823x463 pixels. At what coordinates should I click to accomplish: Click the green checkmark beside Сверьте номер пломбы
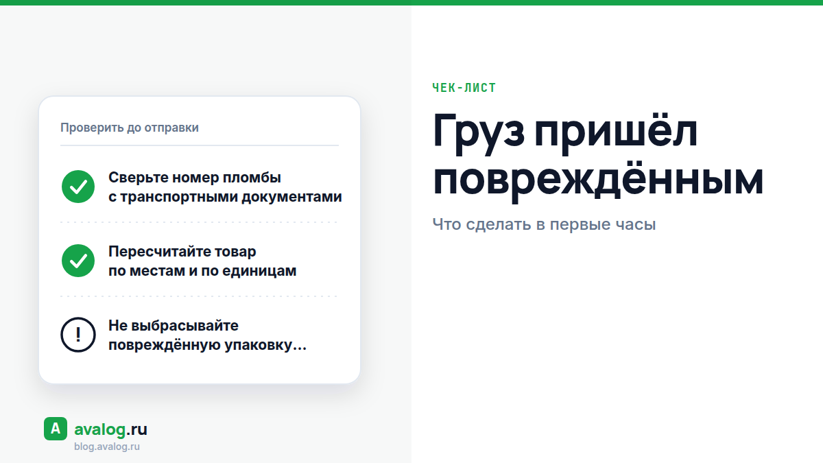78,187
